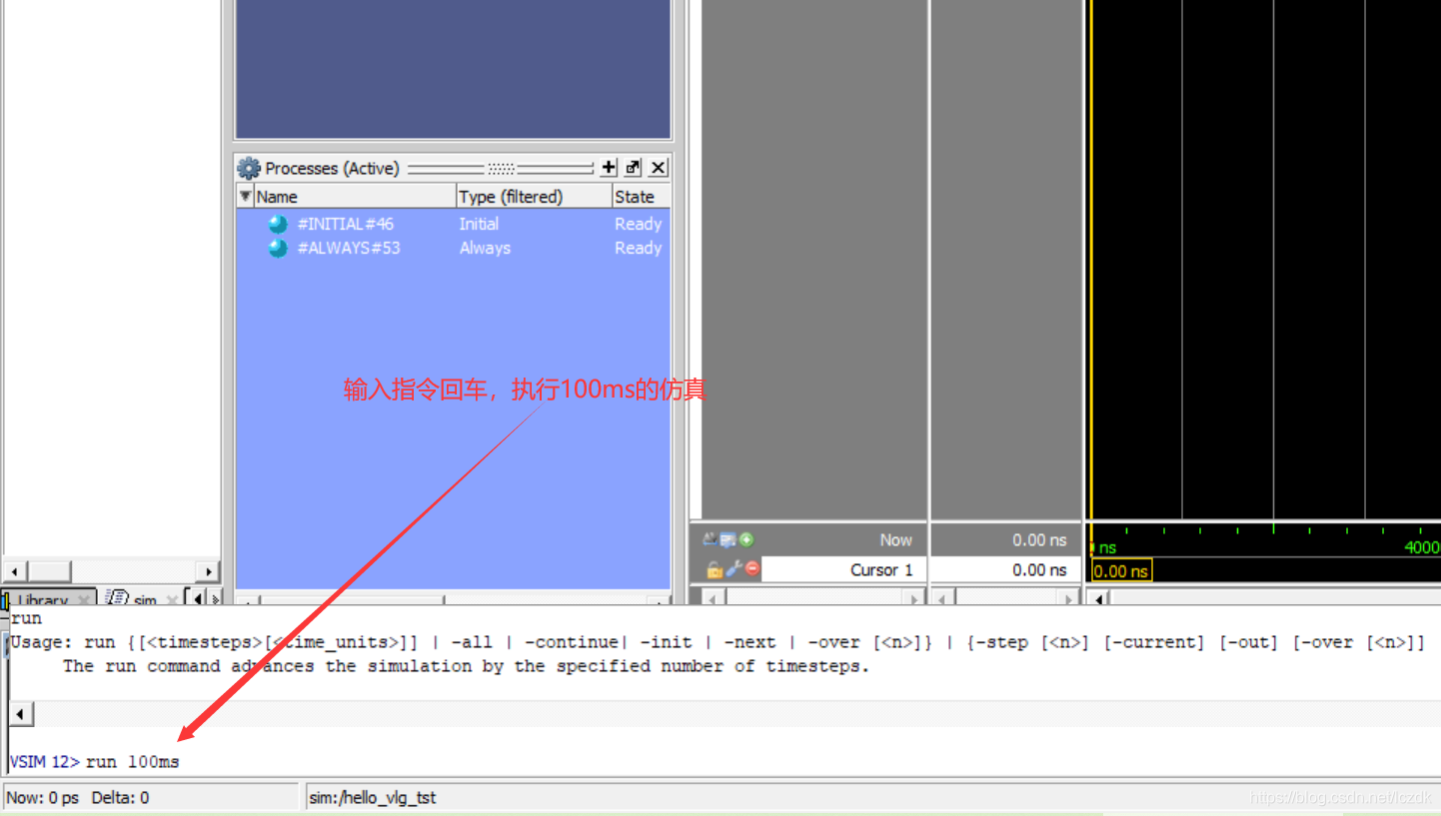This screenshot has width=1441, height=816.
Task: Click the 'Always' type cell
Action: click(485, 248)
